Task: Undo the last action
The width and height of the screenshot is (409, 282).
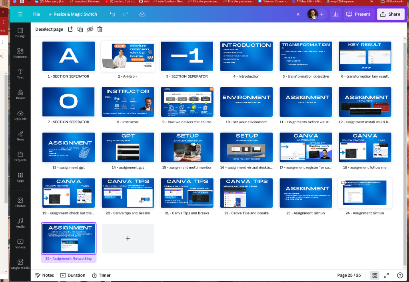Action: (112, 14)
